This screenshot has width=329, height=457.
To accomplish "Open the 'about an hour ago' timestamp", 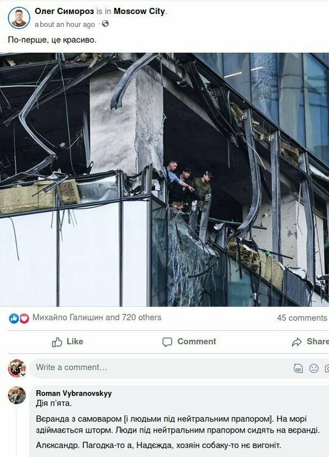I will pos(65,24).
